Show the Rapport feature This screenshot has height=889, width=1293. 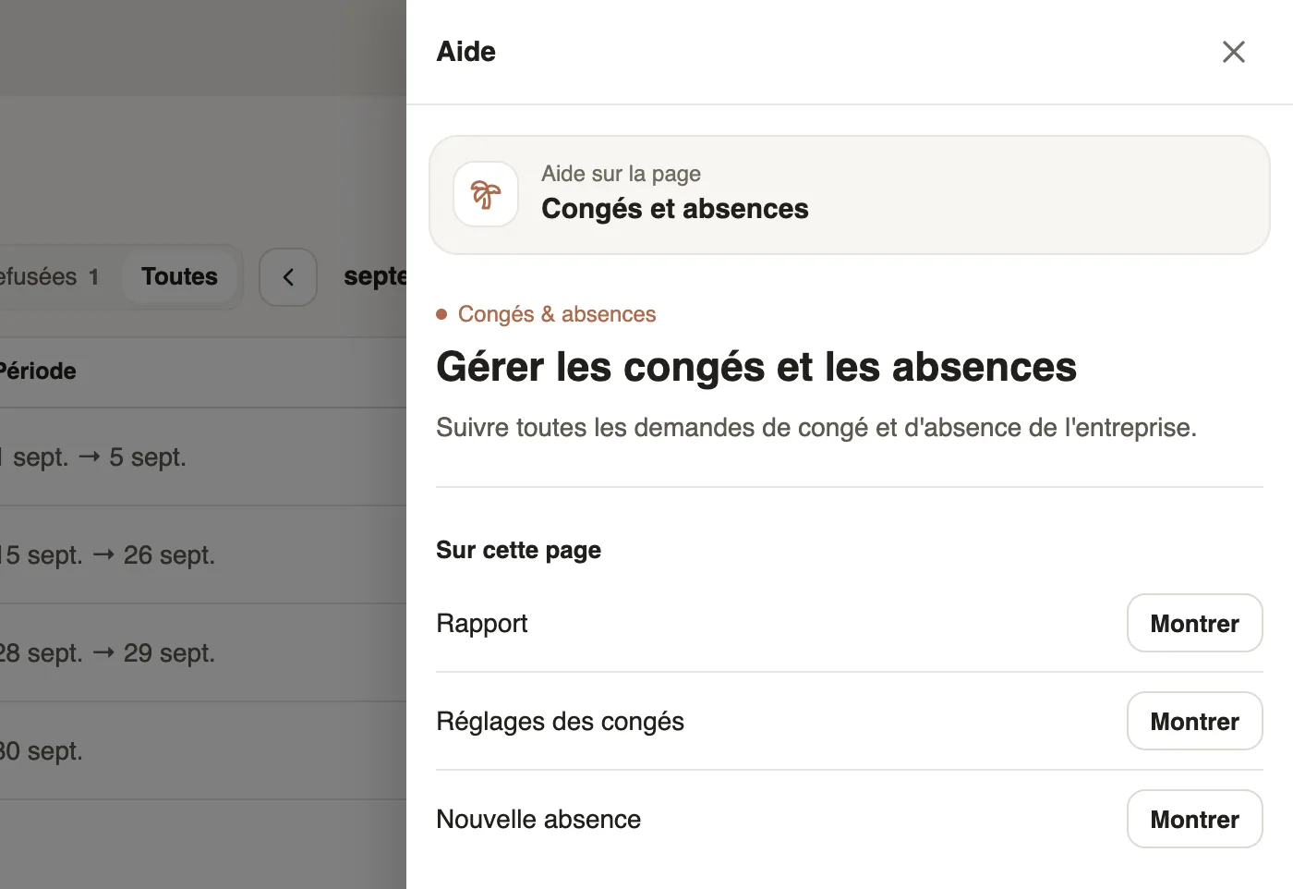(x=1194, y=624)
